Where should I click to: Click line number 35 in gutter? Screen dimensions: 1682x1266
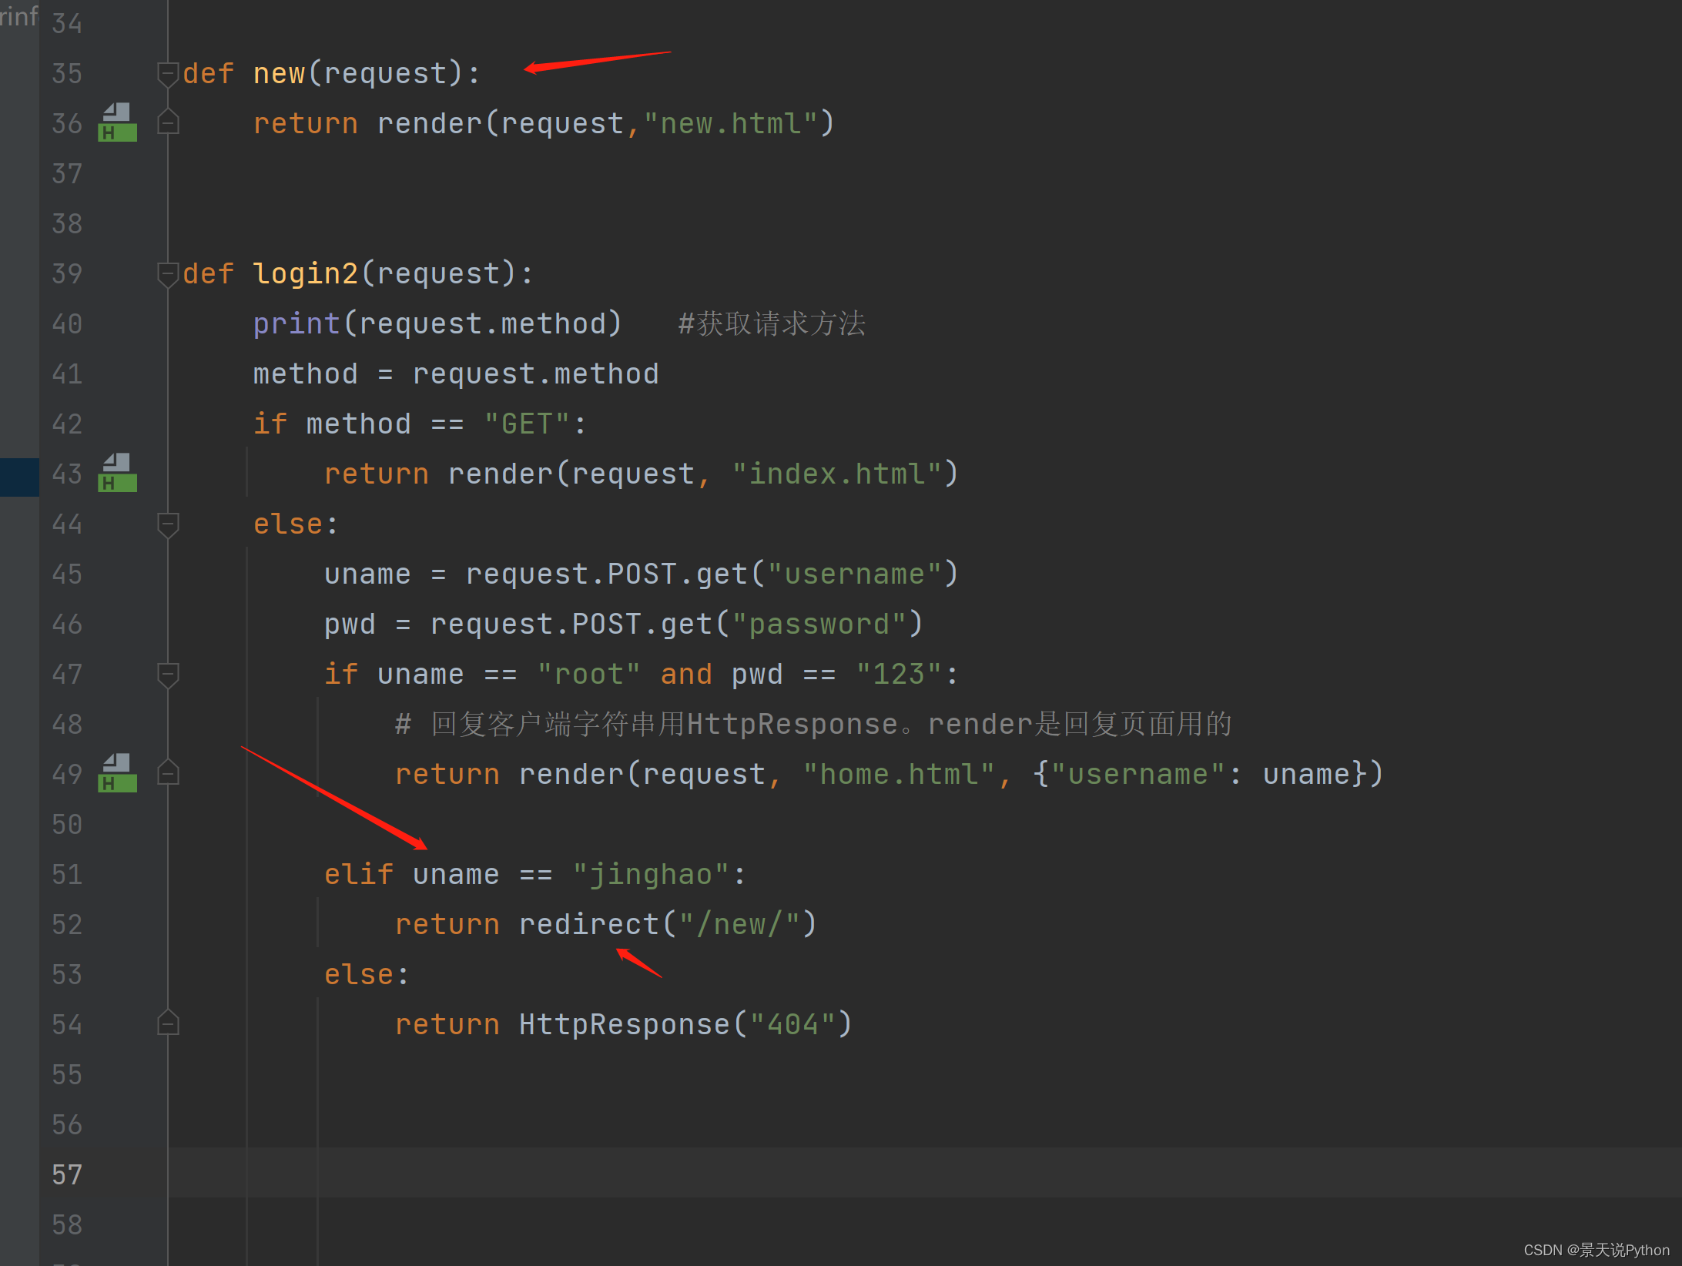67,74
